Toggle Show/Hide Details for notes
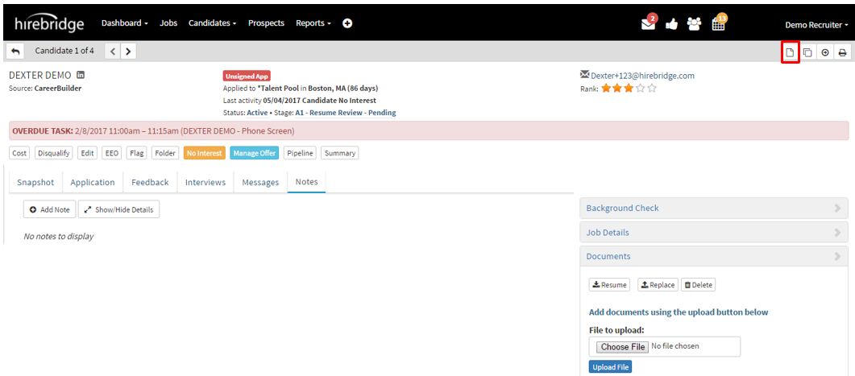855x376 pixels. click(118, 209)
